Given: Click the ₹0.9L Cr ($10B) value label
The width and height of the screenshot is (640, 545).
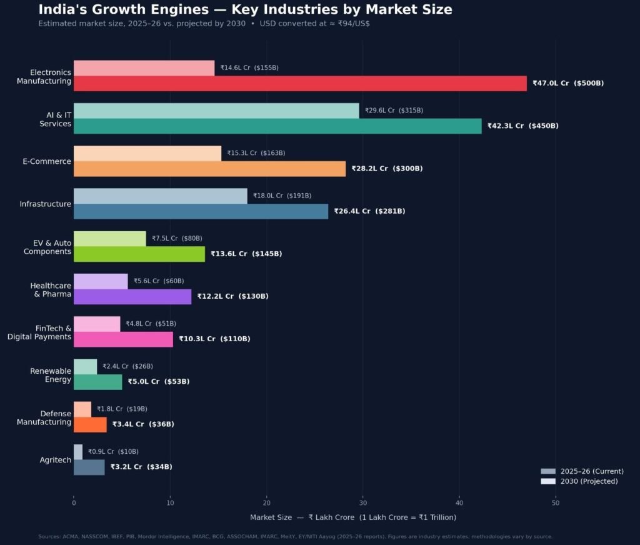Looking at the screenshot, I should 113,451.
